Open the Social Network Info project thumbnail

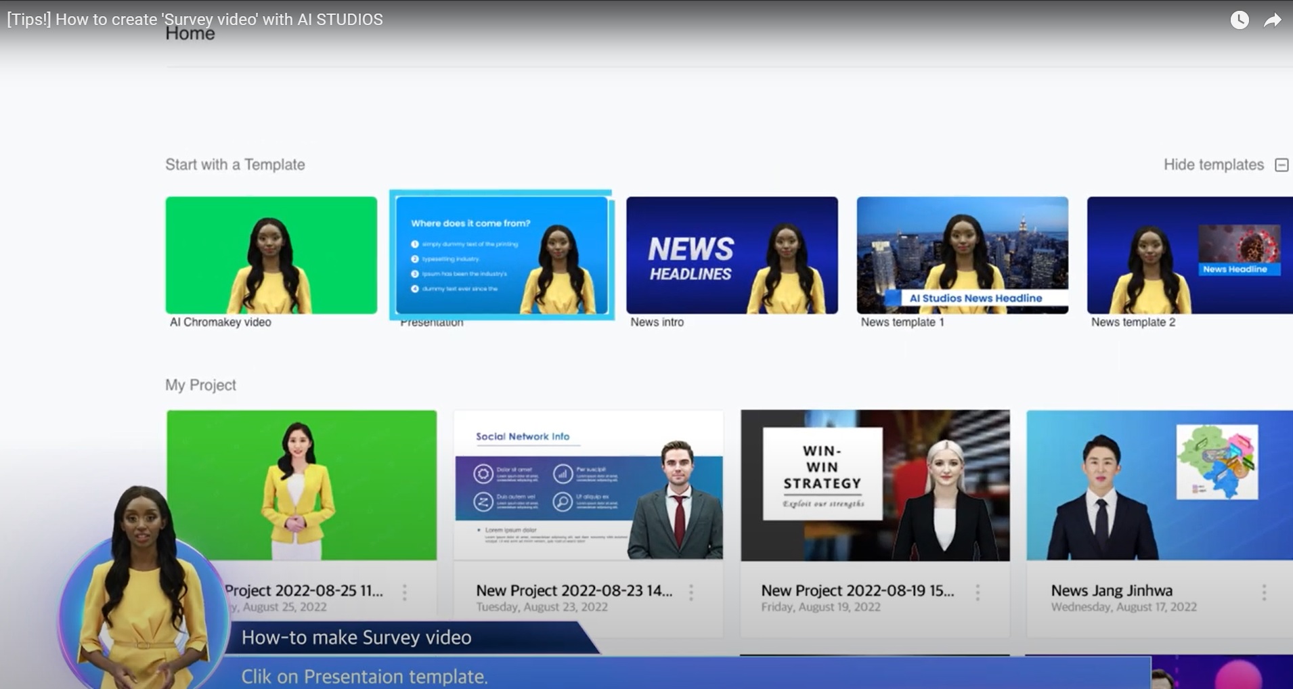[588, 485]
